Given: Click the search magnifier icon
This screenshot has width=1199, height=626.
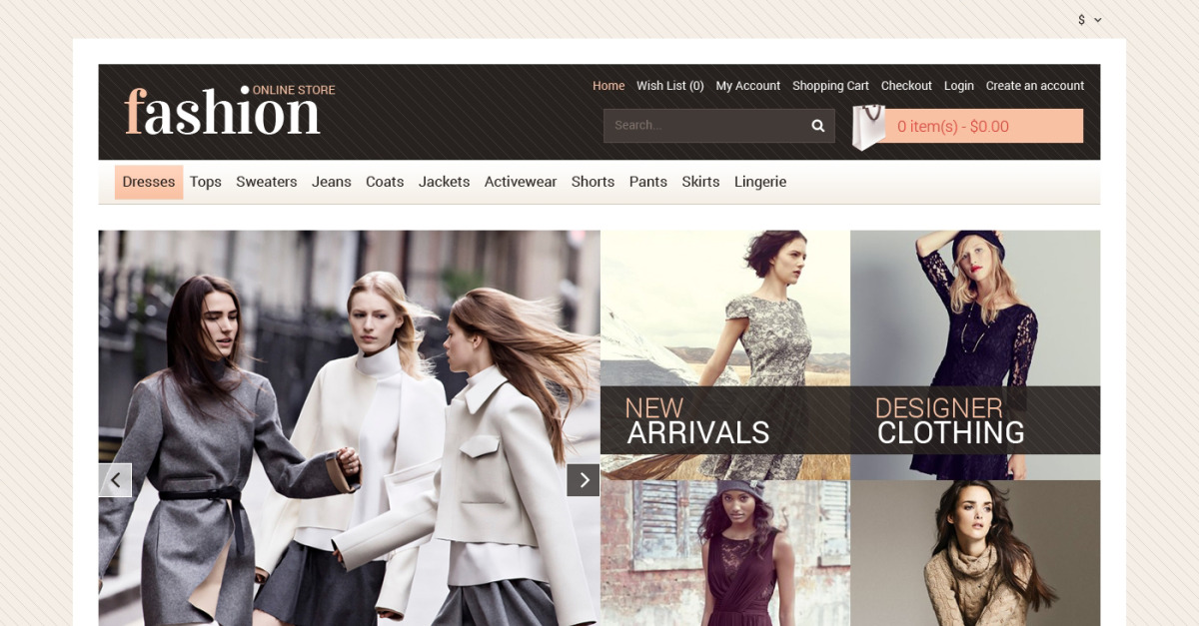Looking at the screenshot, I should click(818, 126).
